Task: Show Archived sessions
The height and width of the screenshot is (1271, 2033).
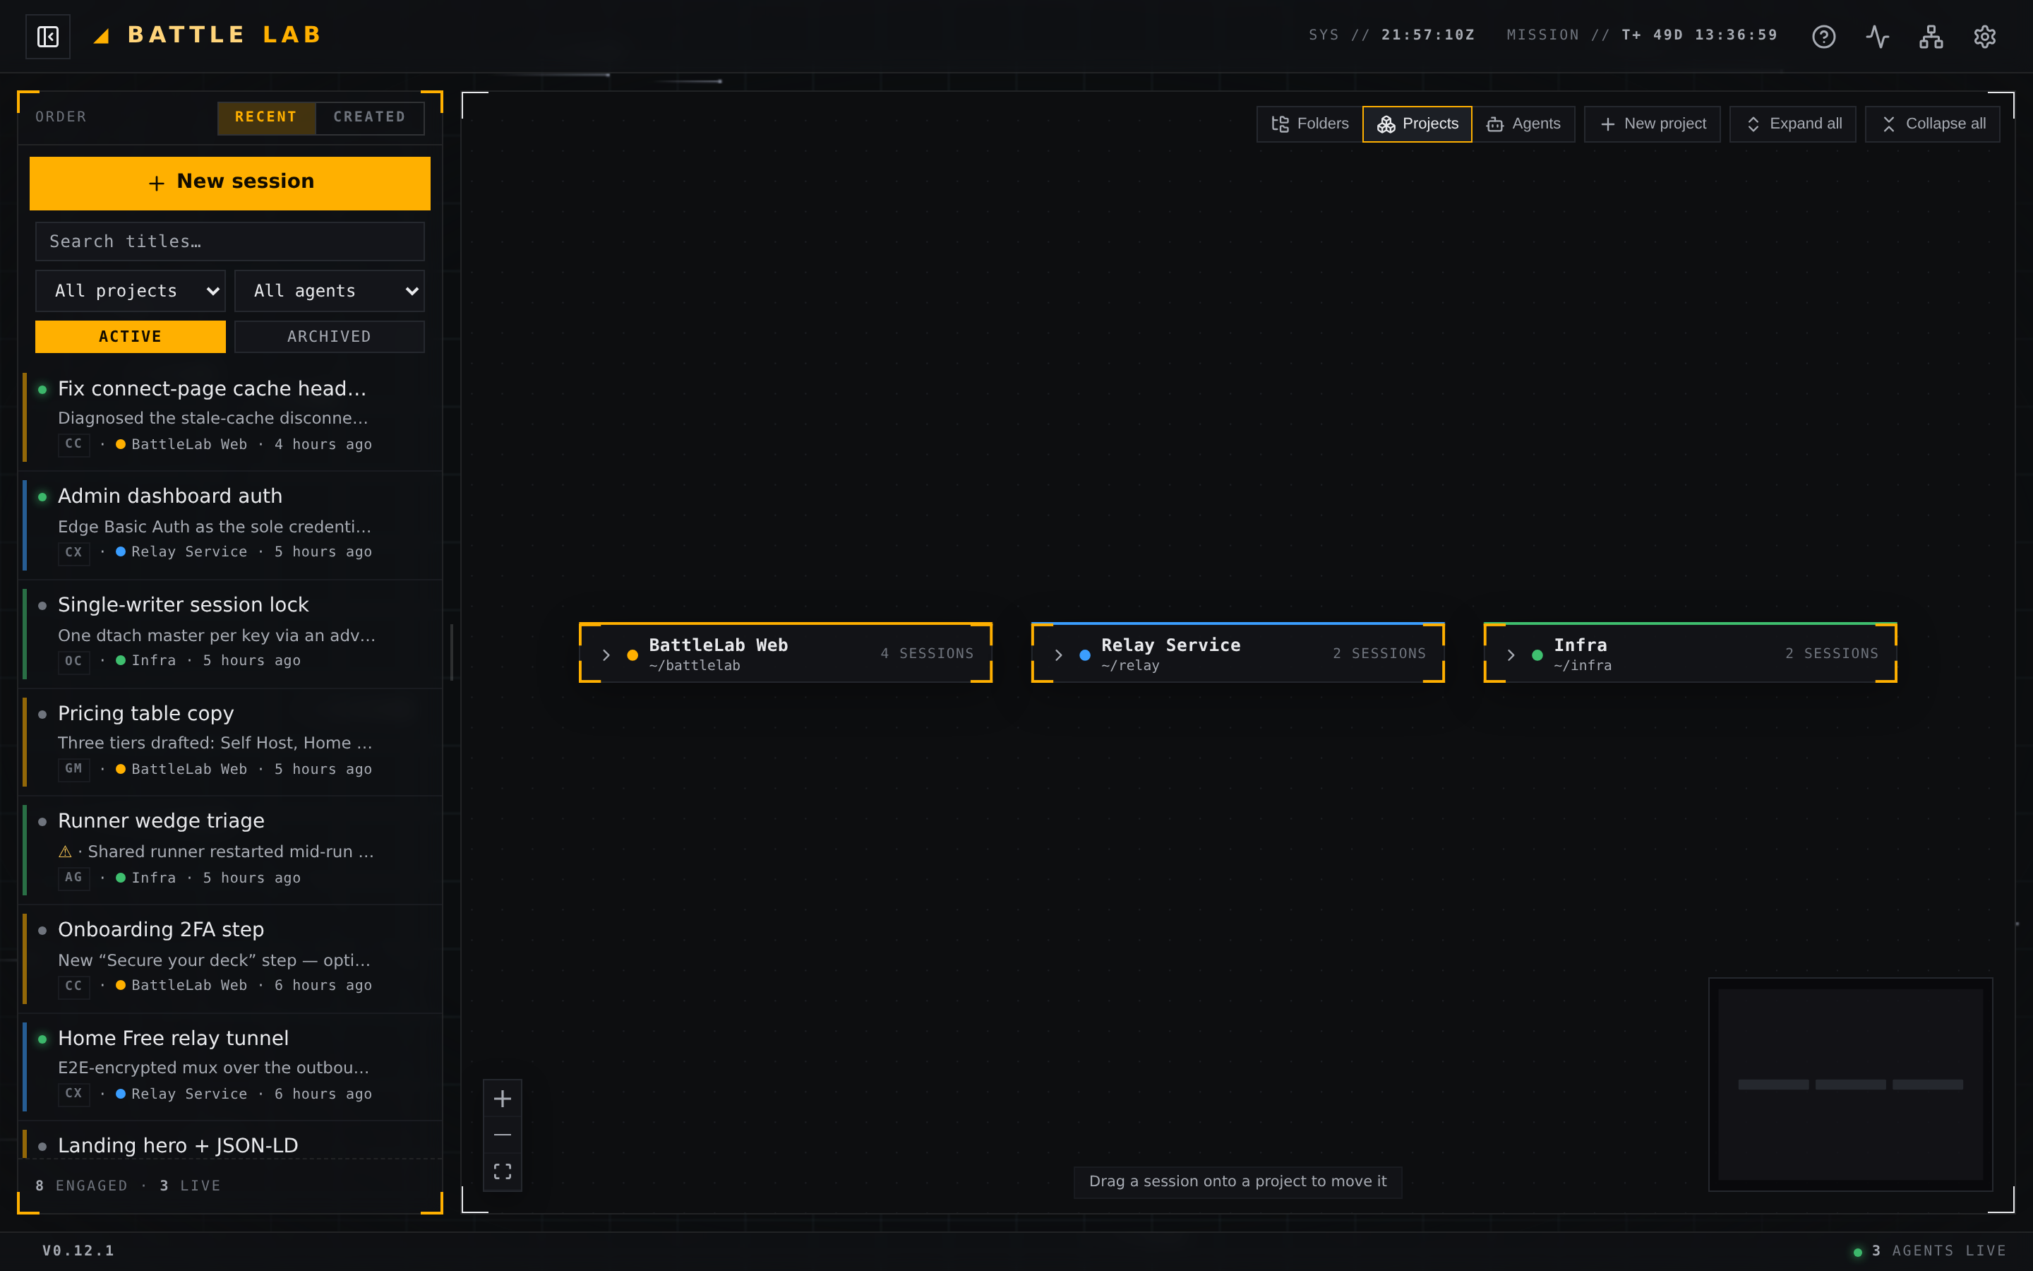Action: click(330, 336)
